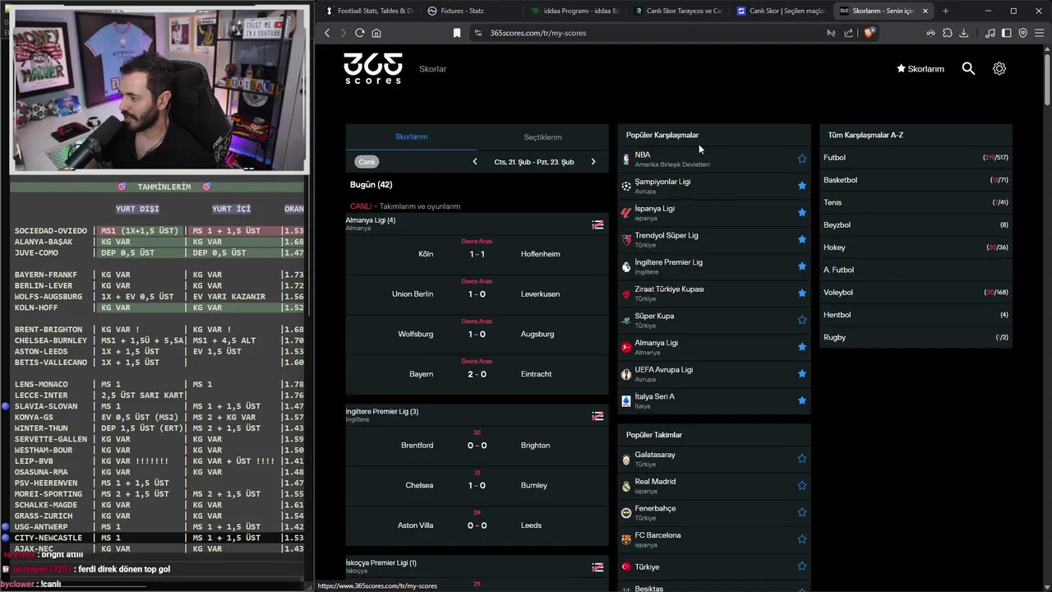The image size is (1052, 592).
Task: Toggle favorite star for Şampiyonlar Ligi
Action: (x=802, y=186)
